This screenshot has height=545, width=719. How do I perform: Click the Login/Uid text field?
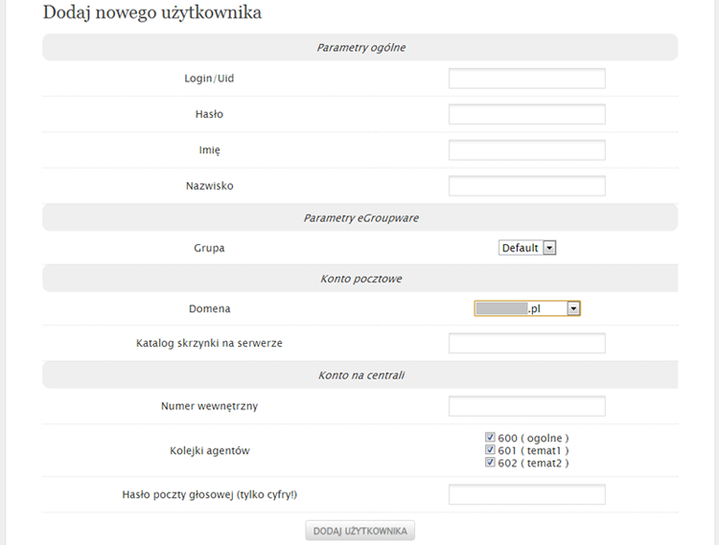[x=526, y=79]
